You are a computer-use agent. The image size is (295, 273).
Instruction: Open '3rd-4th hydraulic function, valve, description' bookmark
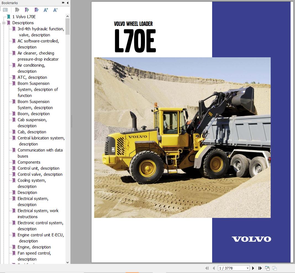[x=41, y=32]
